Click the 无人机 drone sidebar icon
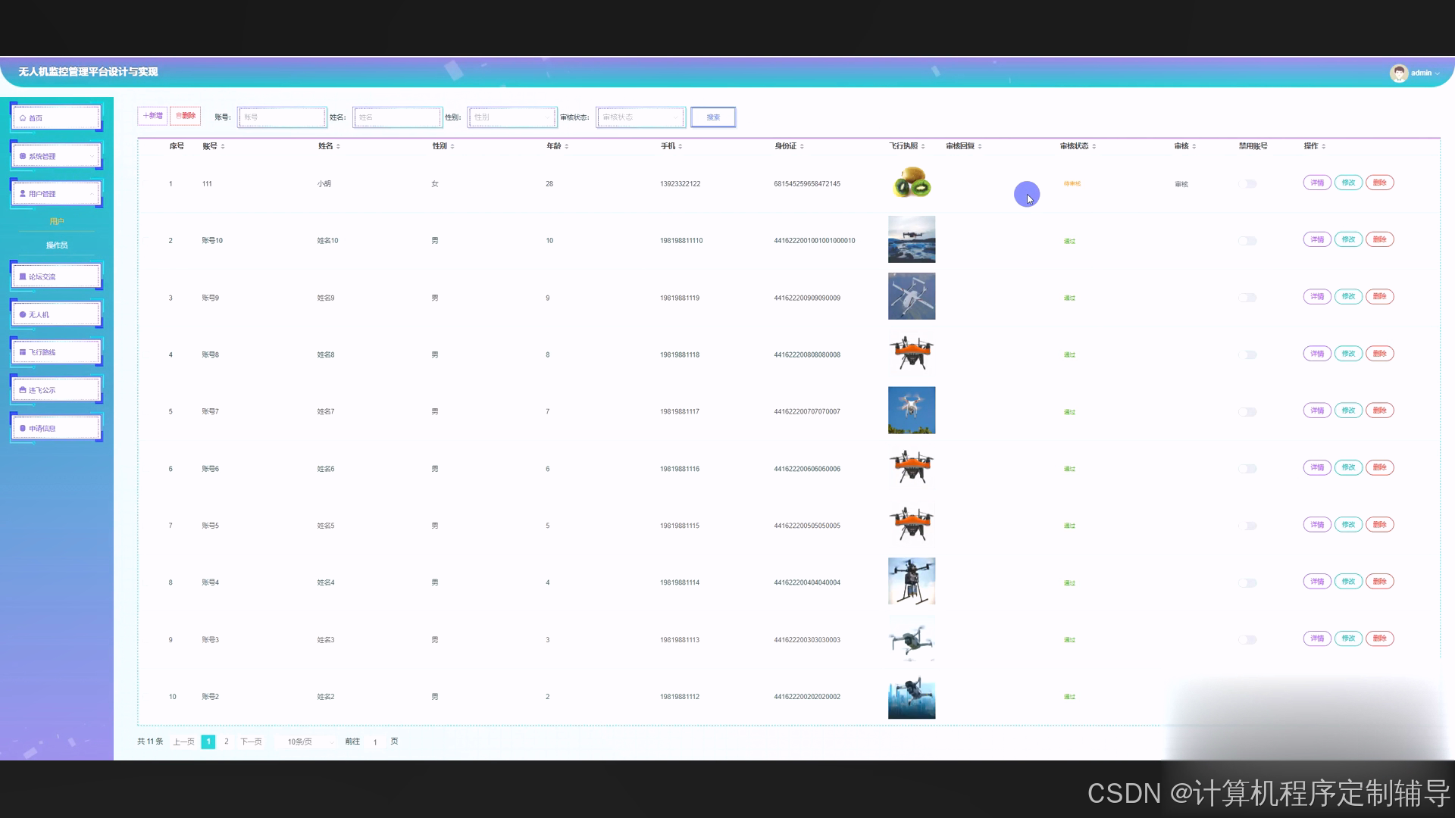Image resolution: width=1455 pixels, height=818 pixels. (23, 314)
